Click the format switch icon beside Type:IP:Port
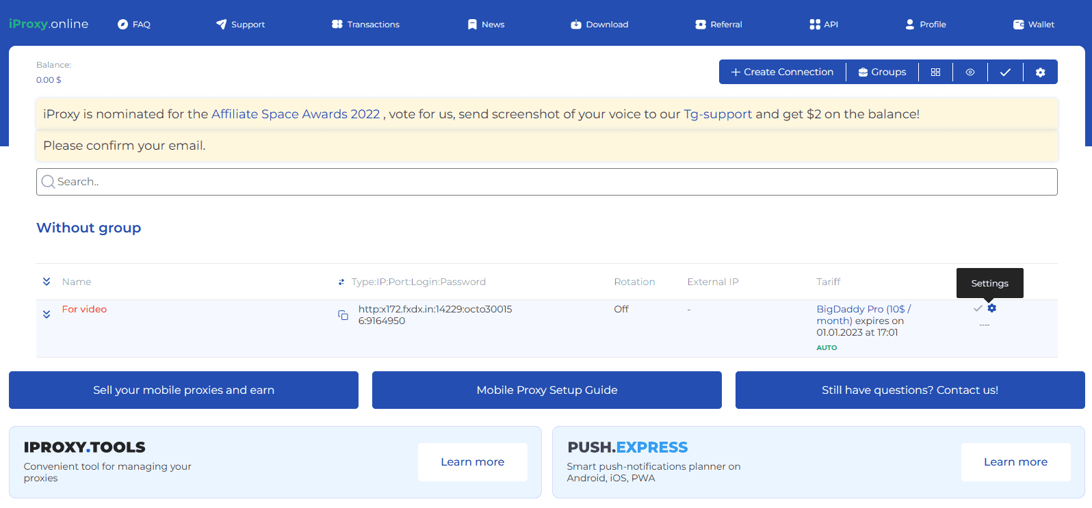Image resolution: width=1092 pixels, height=508 pixels. (x=341, y=282)
